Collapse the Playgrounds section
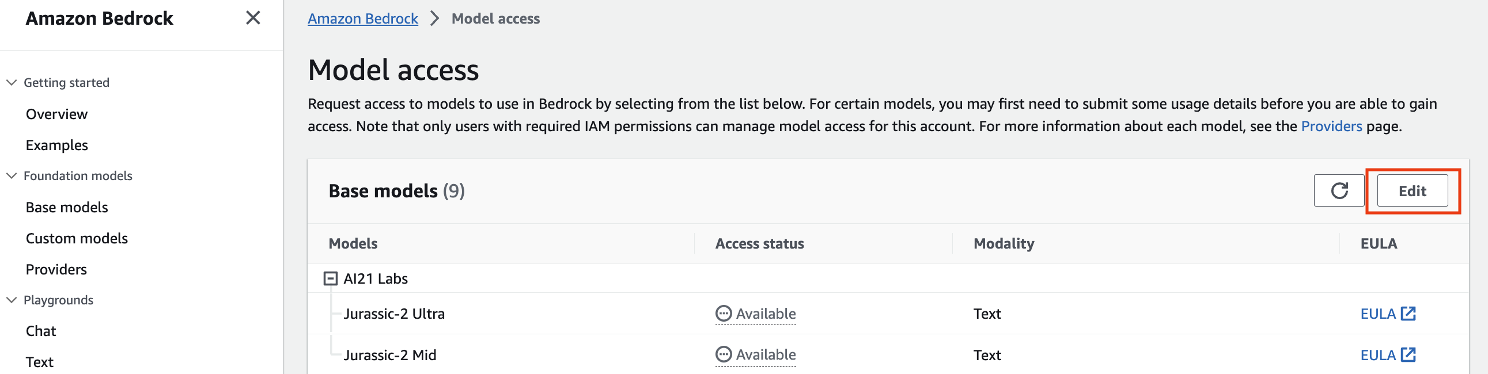This screenshot has height=374, width=1488. click(x=12, y=300)
